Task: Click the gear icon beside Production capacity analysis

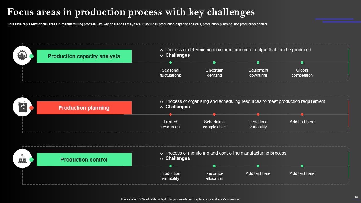Action: point(22,56)
